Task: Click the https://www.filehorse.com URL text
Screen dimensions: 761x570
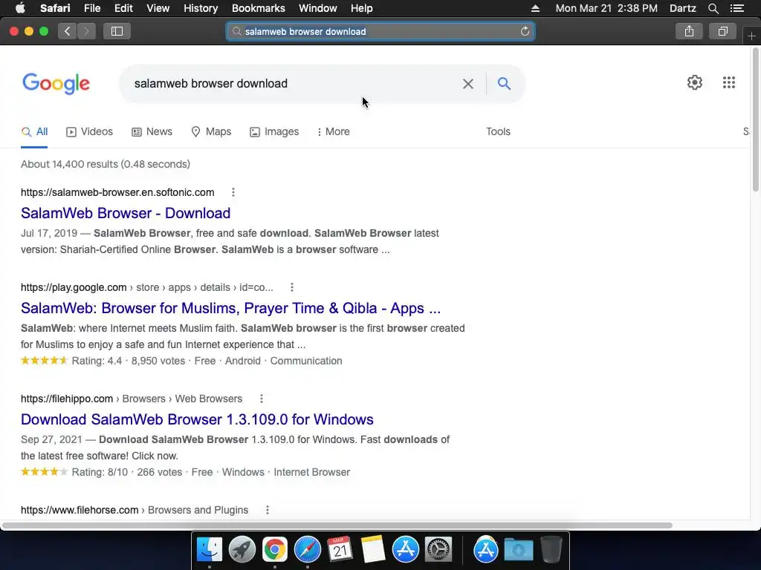Action: (x=80, y=510)
